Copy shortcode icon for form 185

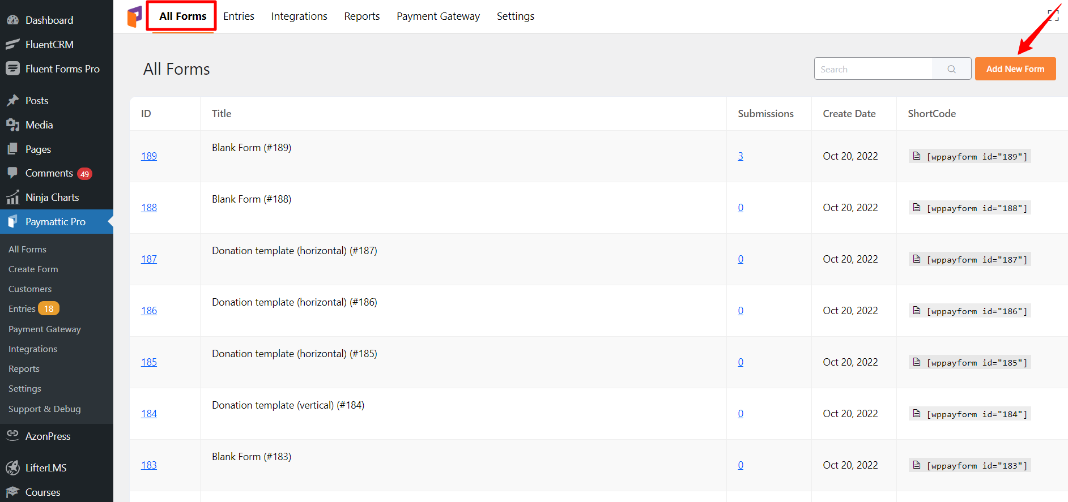(917, 362)
